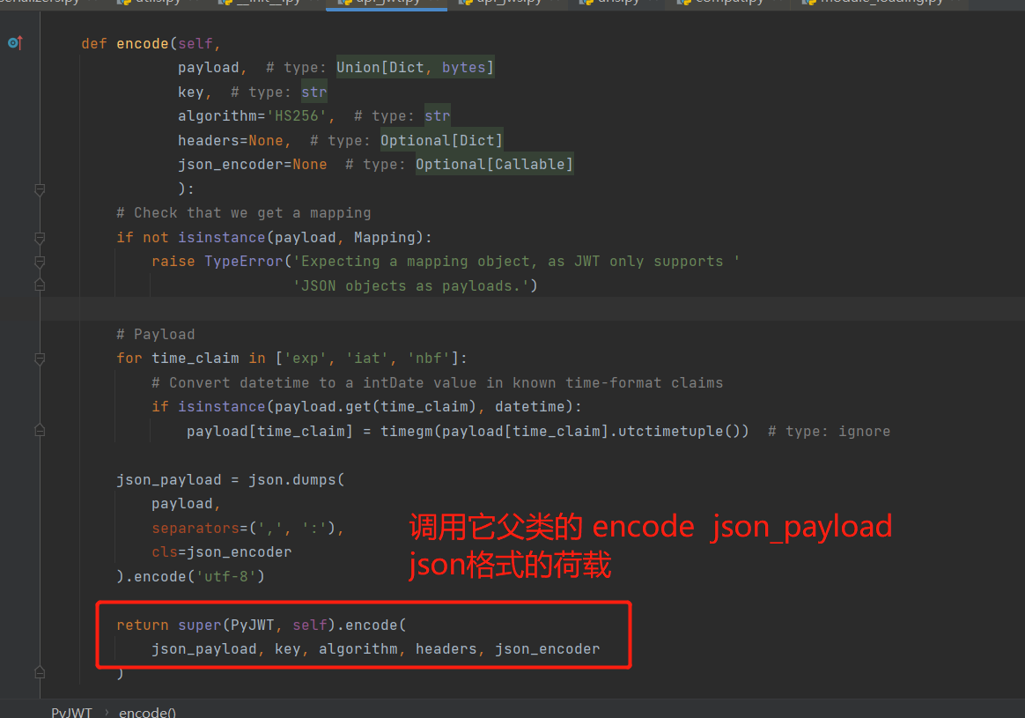Click the '# Convert datetime to a intDate' comment
This screenshot has height=718, width=1025.
[x=438, y=383]
